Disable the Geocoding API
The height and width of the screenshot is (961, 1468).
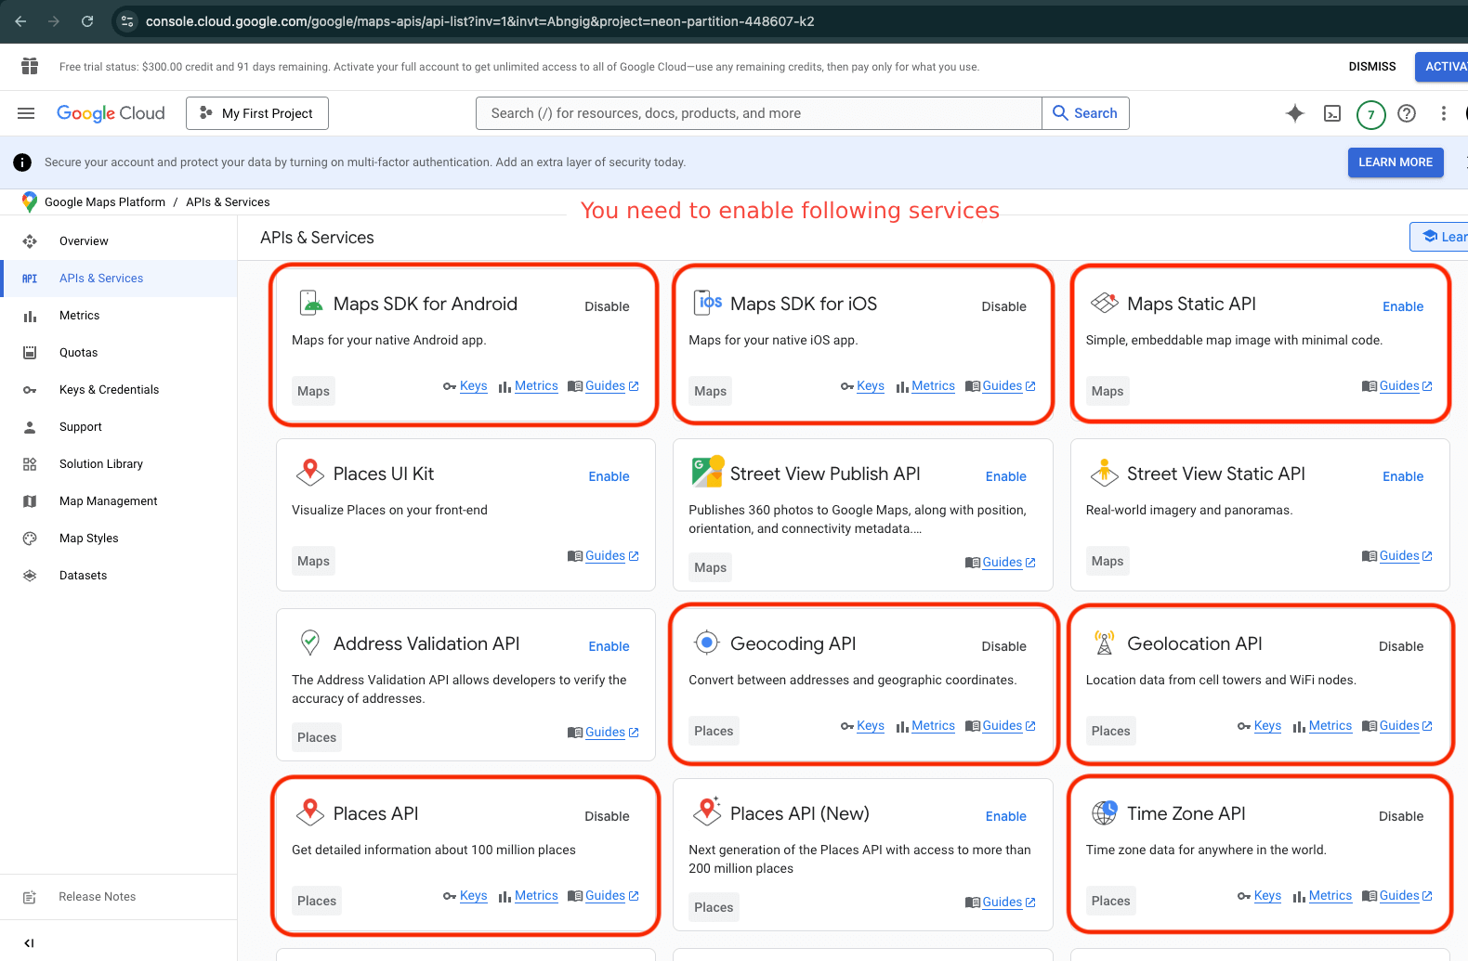click(x=1003, y=646)
